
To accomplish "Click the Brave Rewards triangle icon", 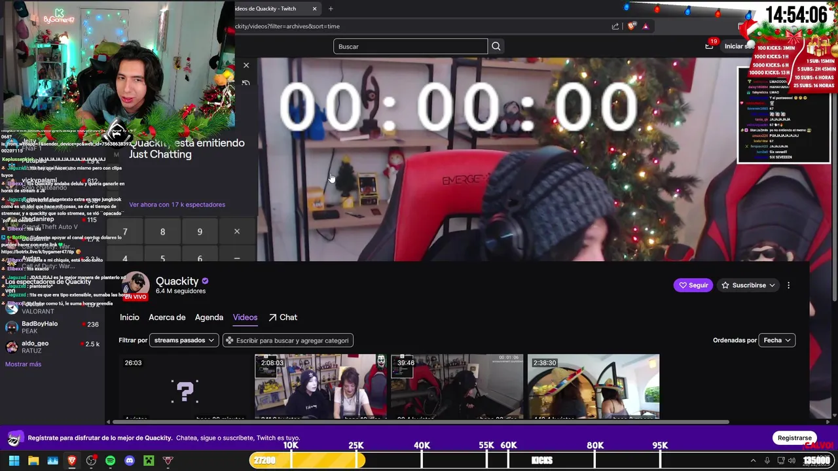I will pyautogui.click(x=646, y=26).
